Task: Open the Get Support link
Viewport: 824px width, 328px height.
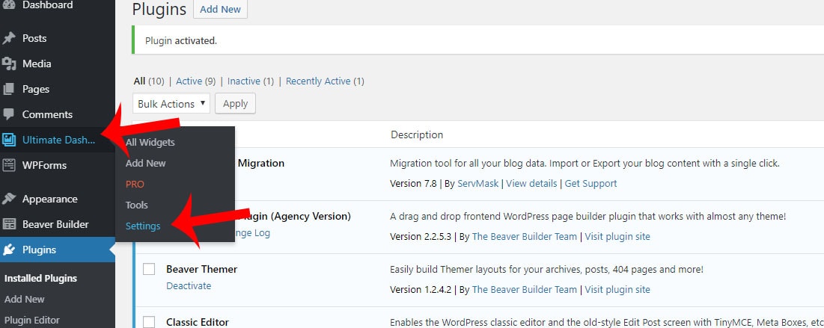Action: click(590, 184)
